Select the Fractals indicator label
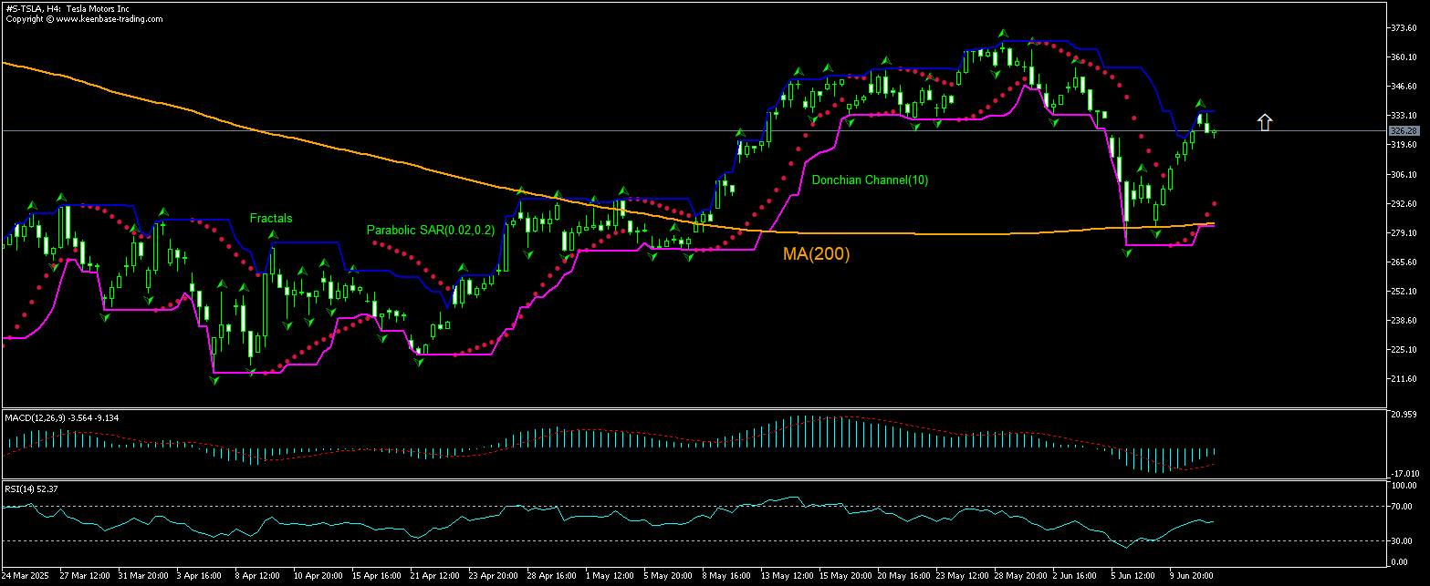This screenshot has height=586, width=1430. [x=271, y=218]
